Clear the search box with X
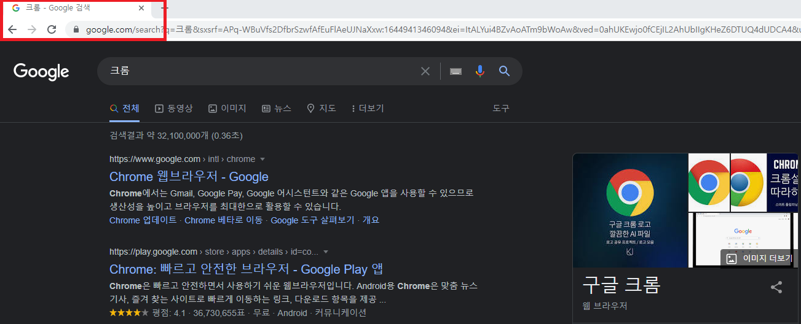 (425, 71)
